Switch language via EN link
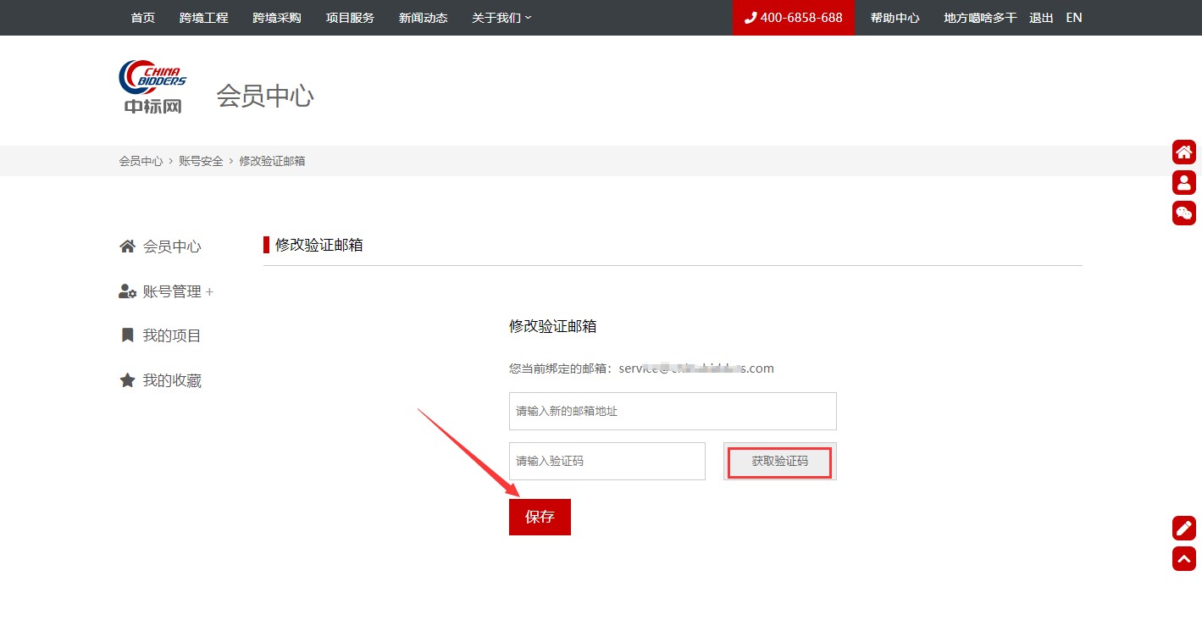 point(1073,18)
